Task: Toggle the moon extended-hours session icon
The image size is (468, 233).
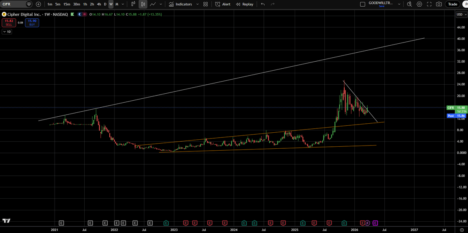Action: click(80, 14)
